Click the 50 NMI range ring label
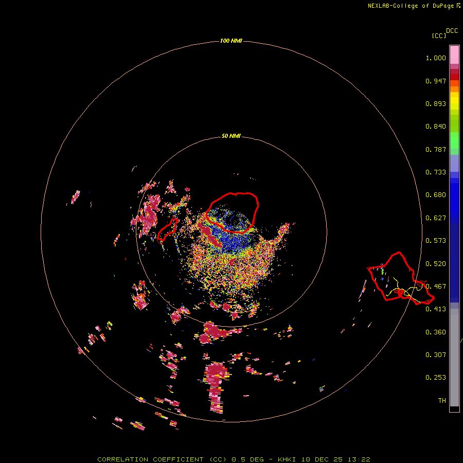The width and height of the screenshot is (463, 463). [x=231, y=136]
